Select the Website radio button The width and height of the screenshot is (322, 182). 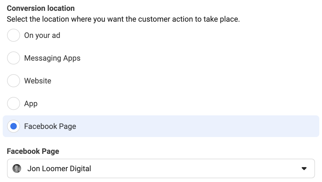[x=14, y=81]
